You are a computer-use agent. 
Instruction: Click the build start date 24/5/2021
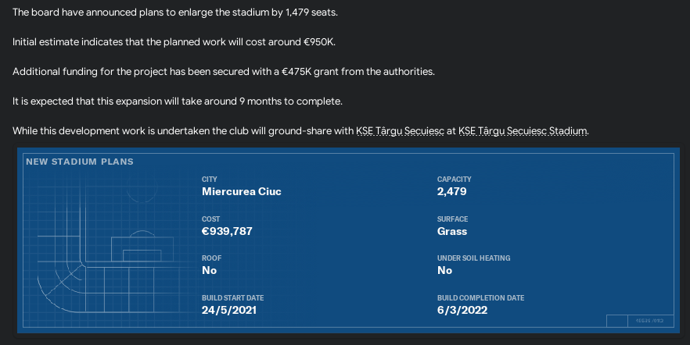pyautogui.click(x=228, y=310)
